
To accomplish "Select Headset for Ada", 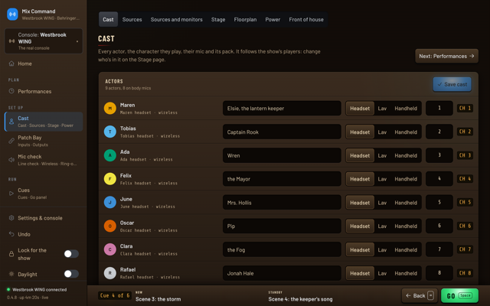I will pyautogui.click(x=360, y=155).
